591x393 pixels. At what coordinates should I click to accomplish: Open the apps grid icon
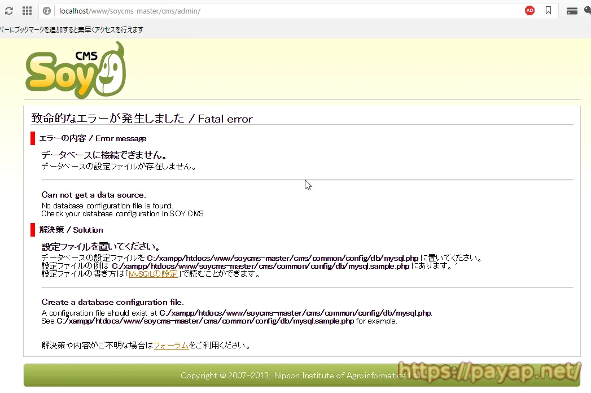click(27, 11)
